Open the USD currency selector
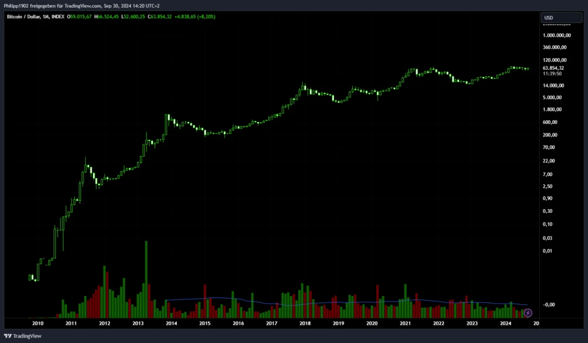Screen dimensions: 588x343 561,18
